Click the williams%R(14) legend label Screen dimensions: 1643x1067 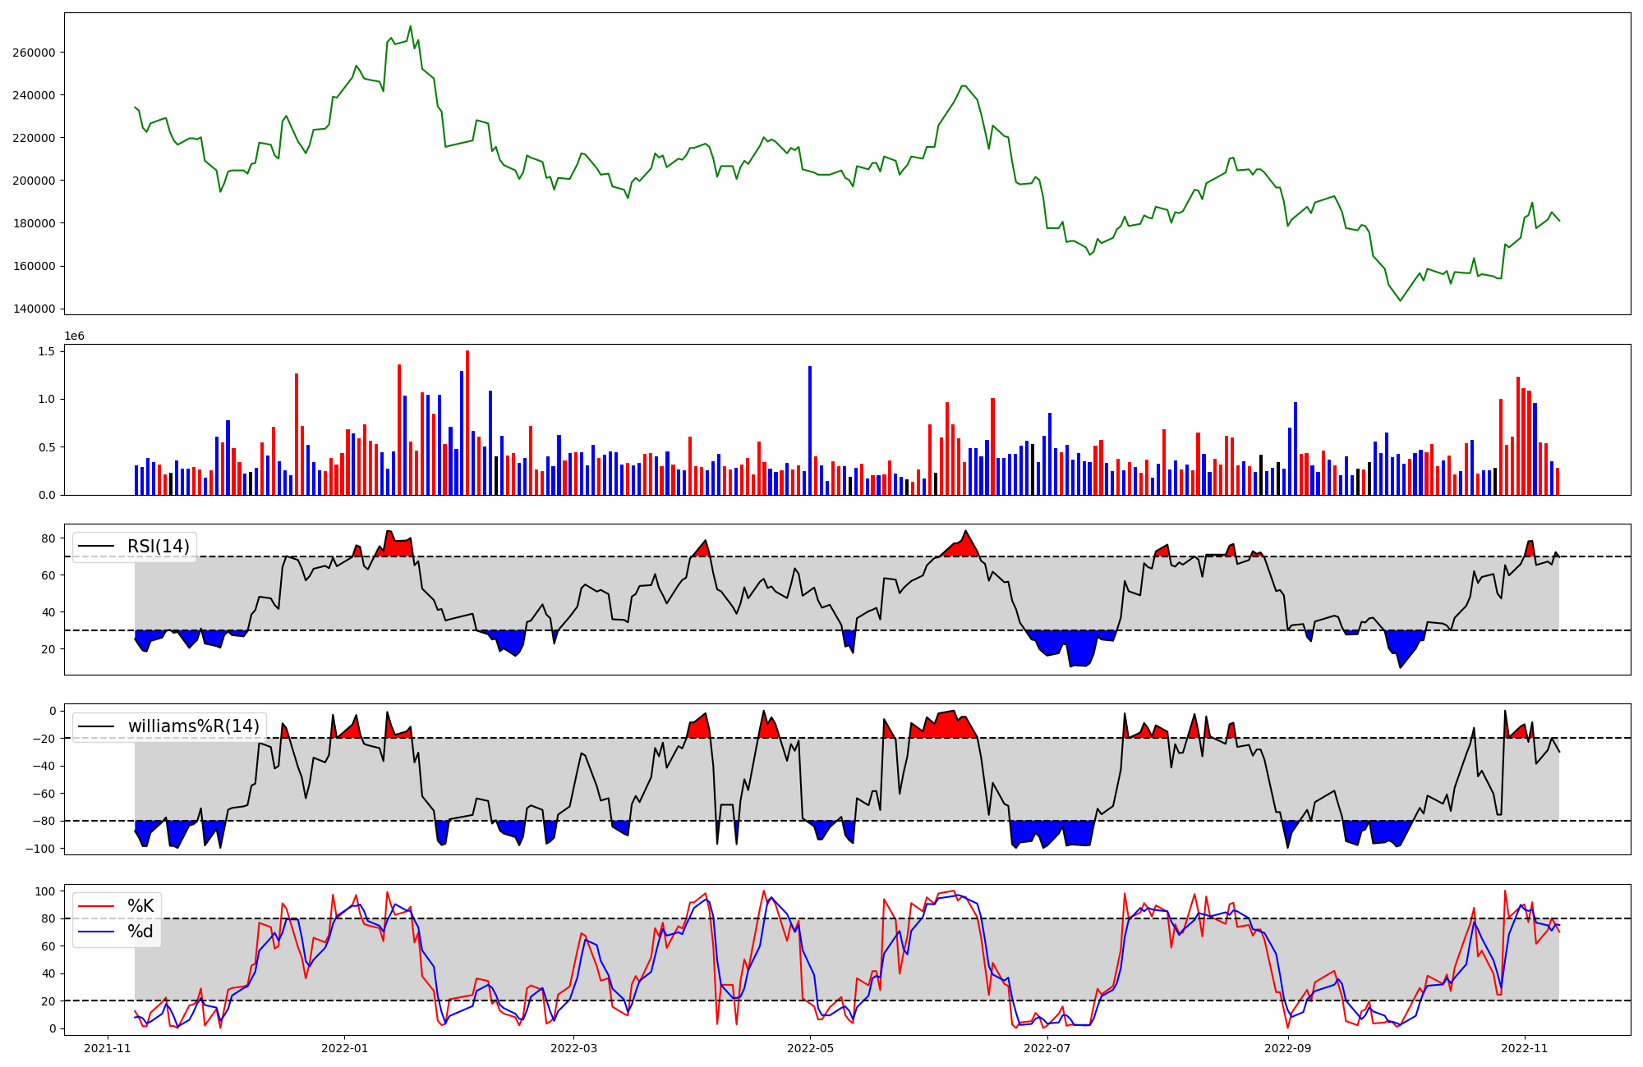pyautogui.click(x=193, y=726)
